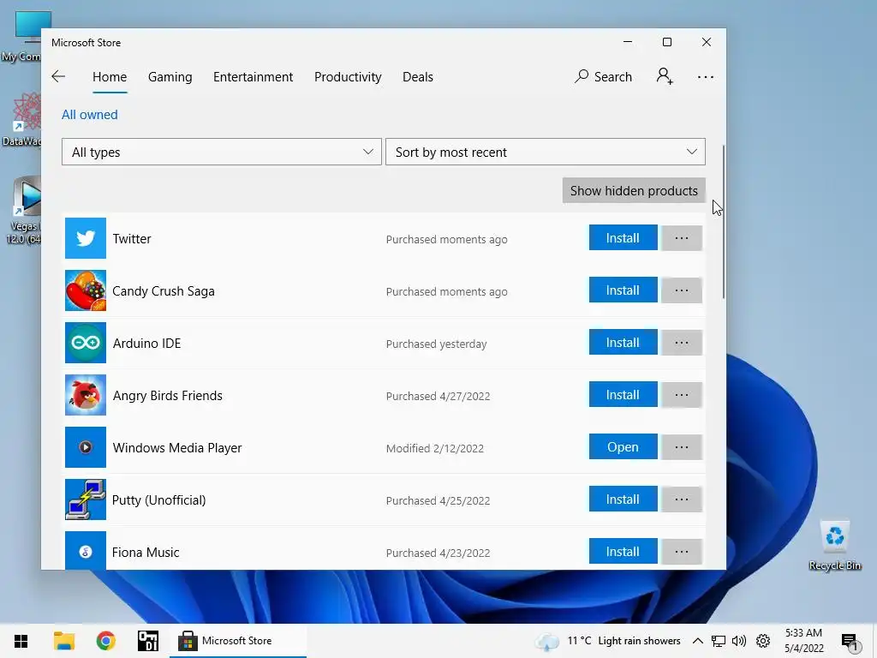The image size is (877, 658).
Task: Click the Arduino IDE app name text
Action: (x=146, y=343)
